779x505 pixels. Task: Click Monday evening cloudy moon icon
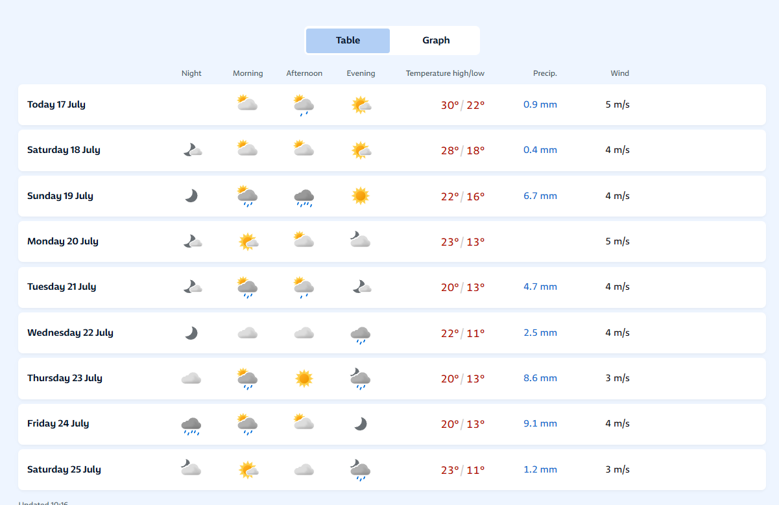[x=361, y=240]
